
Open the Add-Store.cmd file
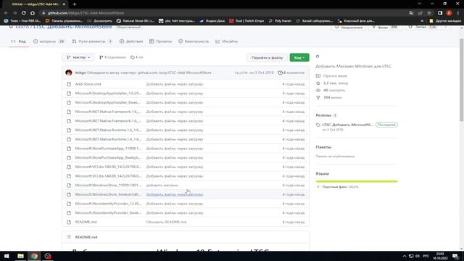point(88,84)
